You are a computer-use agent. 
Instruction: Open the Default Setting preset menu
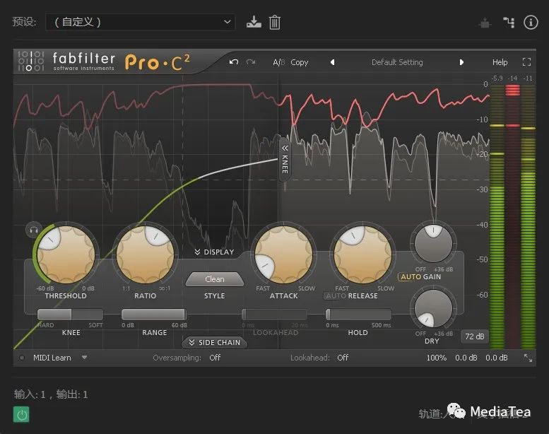point(397,62)
